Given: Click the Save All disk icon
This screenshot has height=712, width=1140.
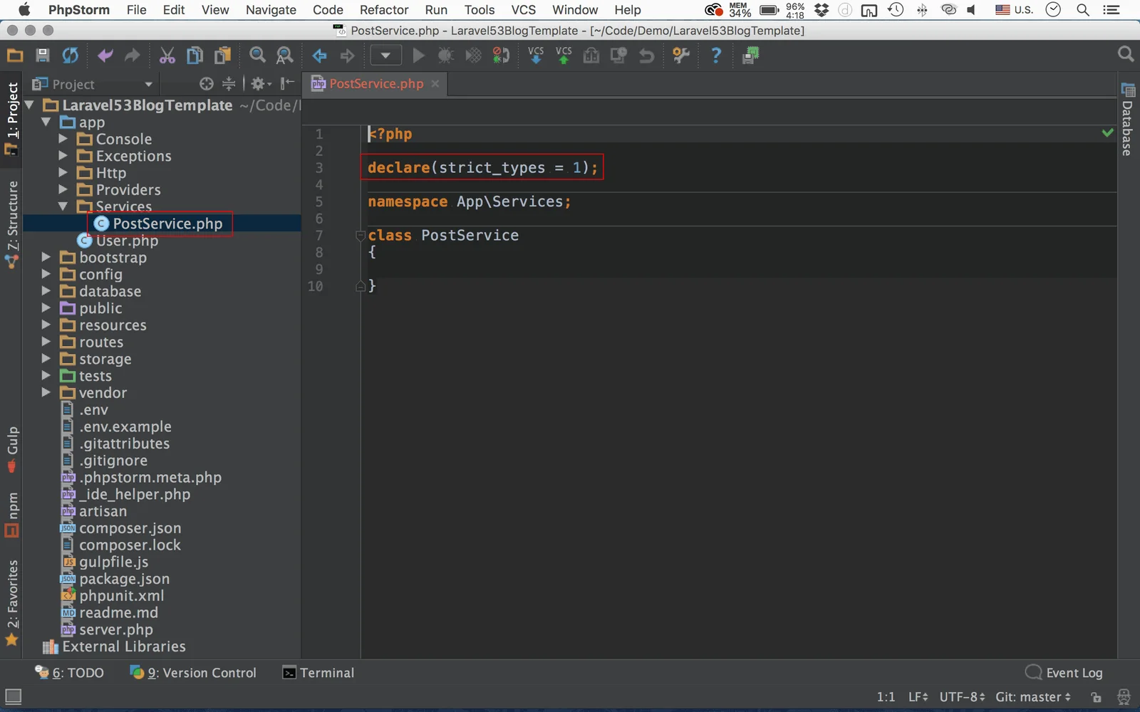Looking at the screenshot, I should coord(43,56).
